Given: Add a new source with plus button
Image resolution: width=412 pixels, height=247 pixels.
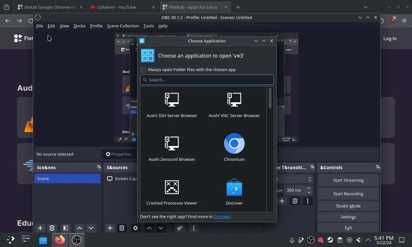Looking at the screenshot, I should tap(110, 228).
